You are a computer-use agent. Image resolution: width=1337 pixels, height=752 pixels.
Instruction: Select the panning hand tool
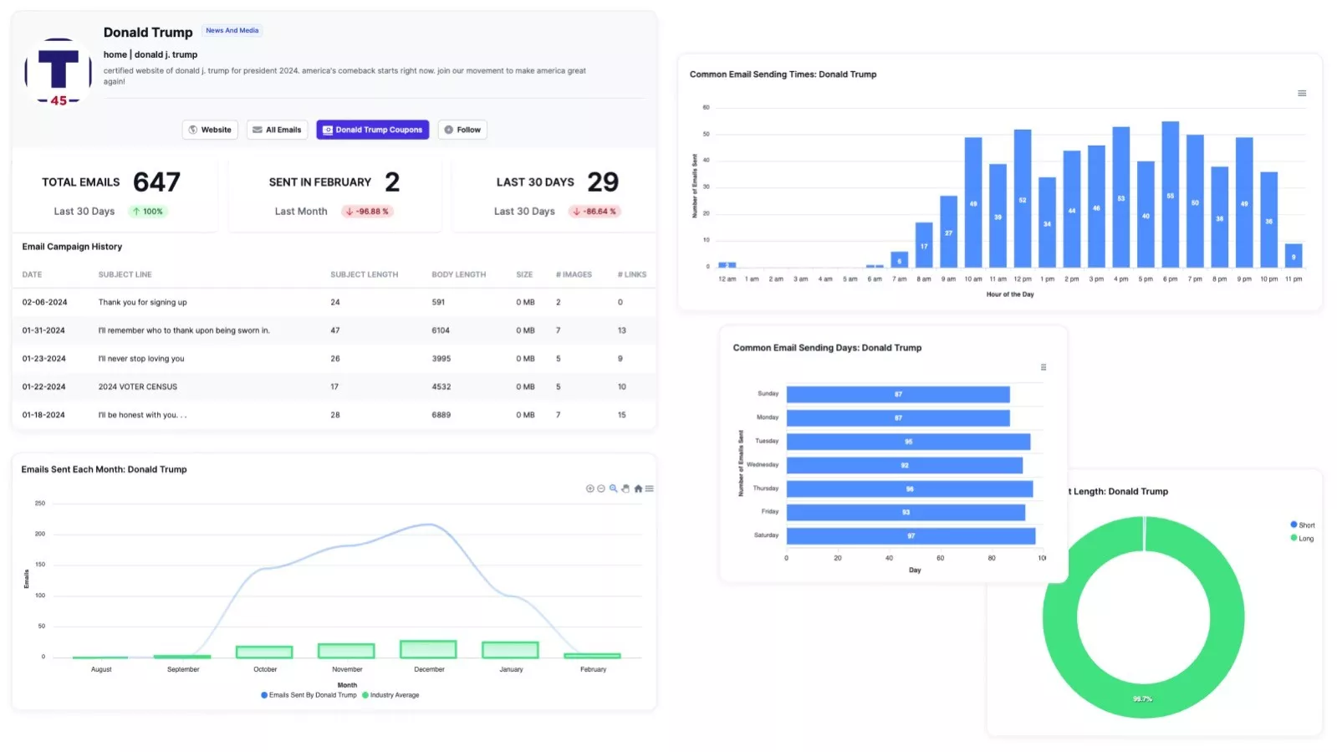point(625,489)
